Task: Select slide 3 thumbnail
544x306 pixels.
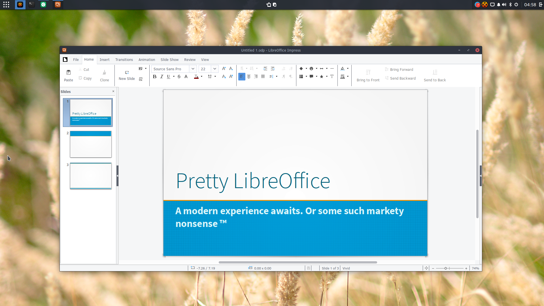Action: [91, 176]
